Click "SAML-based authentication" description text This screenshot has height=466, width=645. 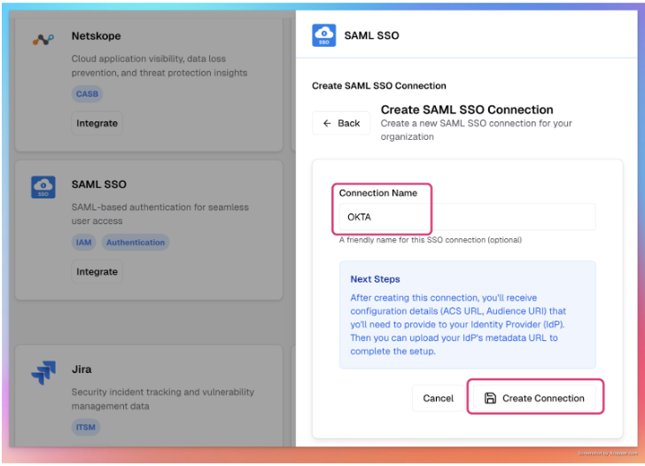click(160, 214)
